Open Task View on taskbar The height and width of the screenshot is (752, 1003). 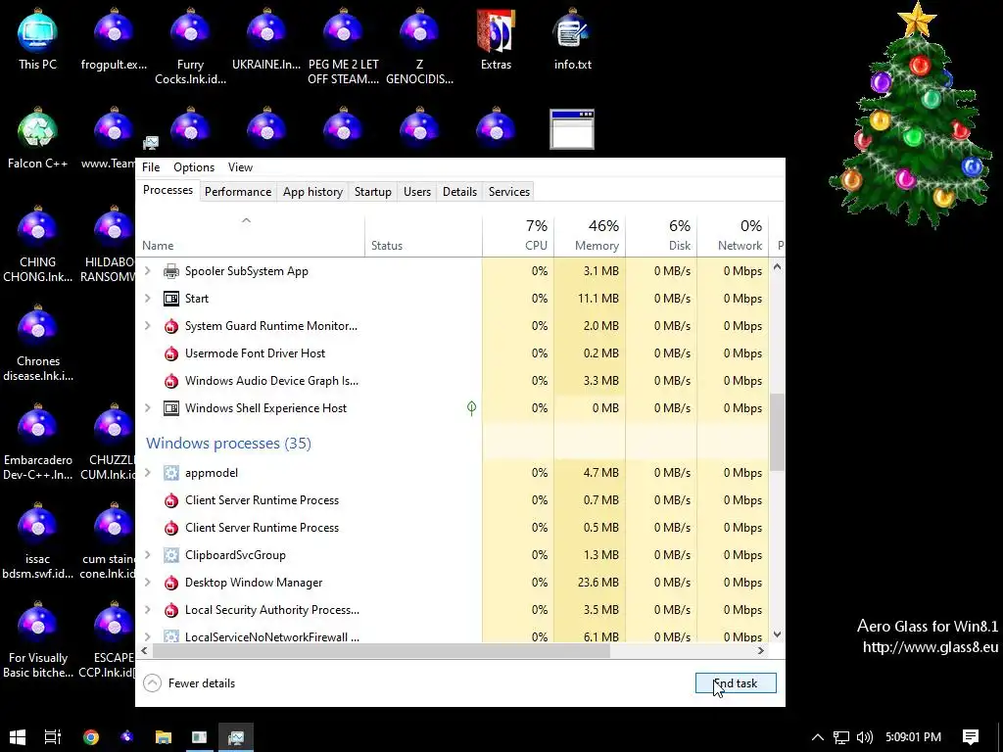(x=53, y=736)
